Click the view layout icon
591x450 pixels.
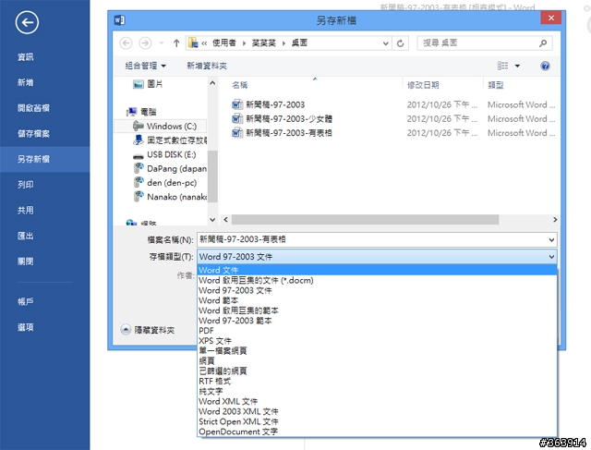click(502, 66)
